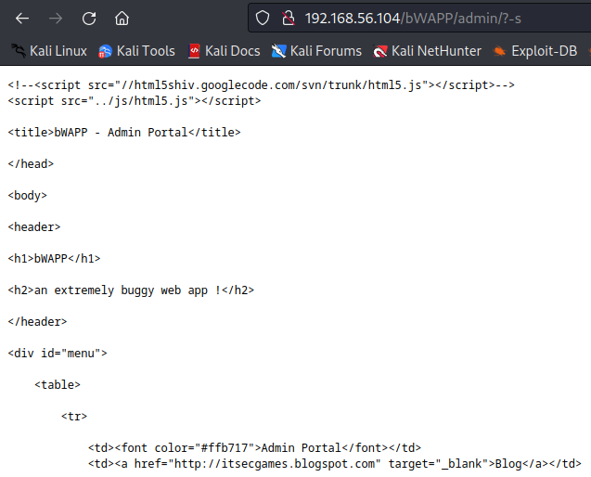Click the '../js/html5.js' script line
This screenshot has height=477, width=591.
(135, 101)
